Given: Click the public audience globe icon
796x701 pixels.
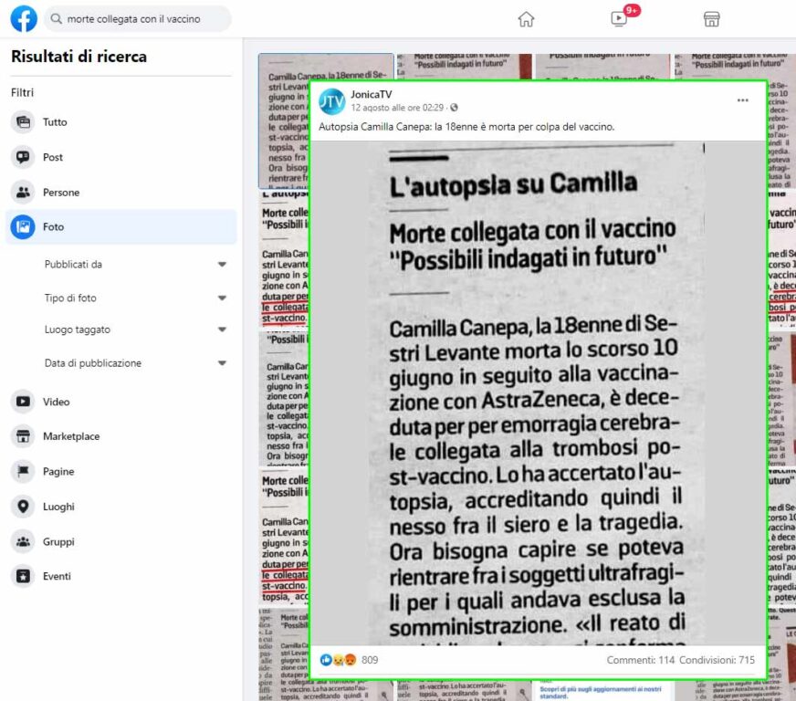Looking at the screenshot, I should 454,108.
